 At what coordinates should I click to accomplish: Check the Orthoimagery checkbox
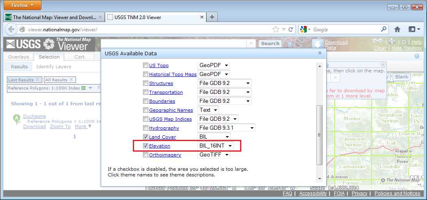pos(145,155)
